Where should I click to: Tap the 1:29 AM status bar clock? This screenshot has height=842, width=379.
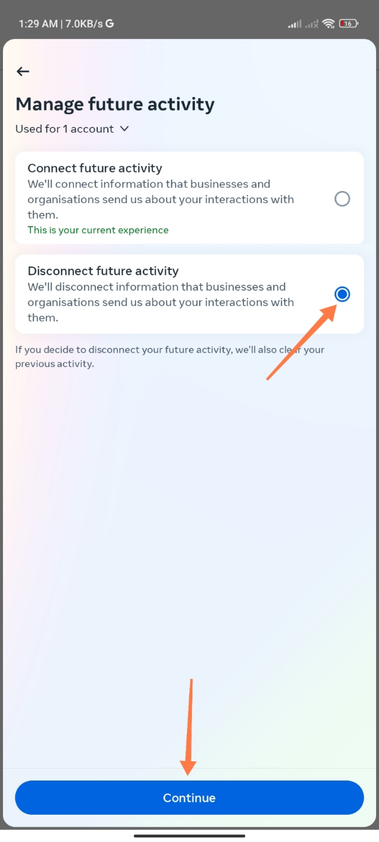38,24
